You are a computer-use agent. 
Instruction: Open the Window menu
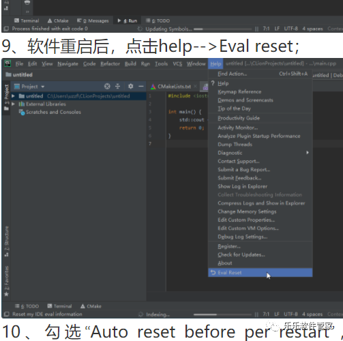coord(196,64)
